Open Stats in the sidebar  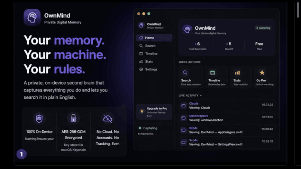tap(154, 61)
